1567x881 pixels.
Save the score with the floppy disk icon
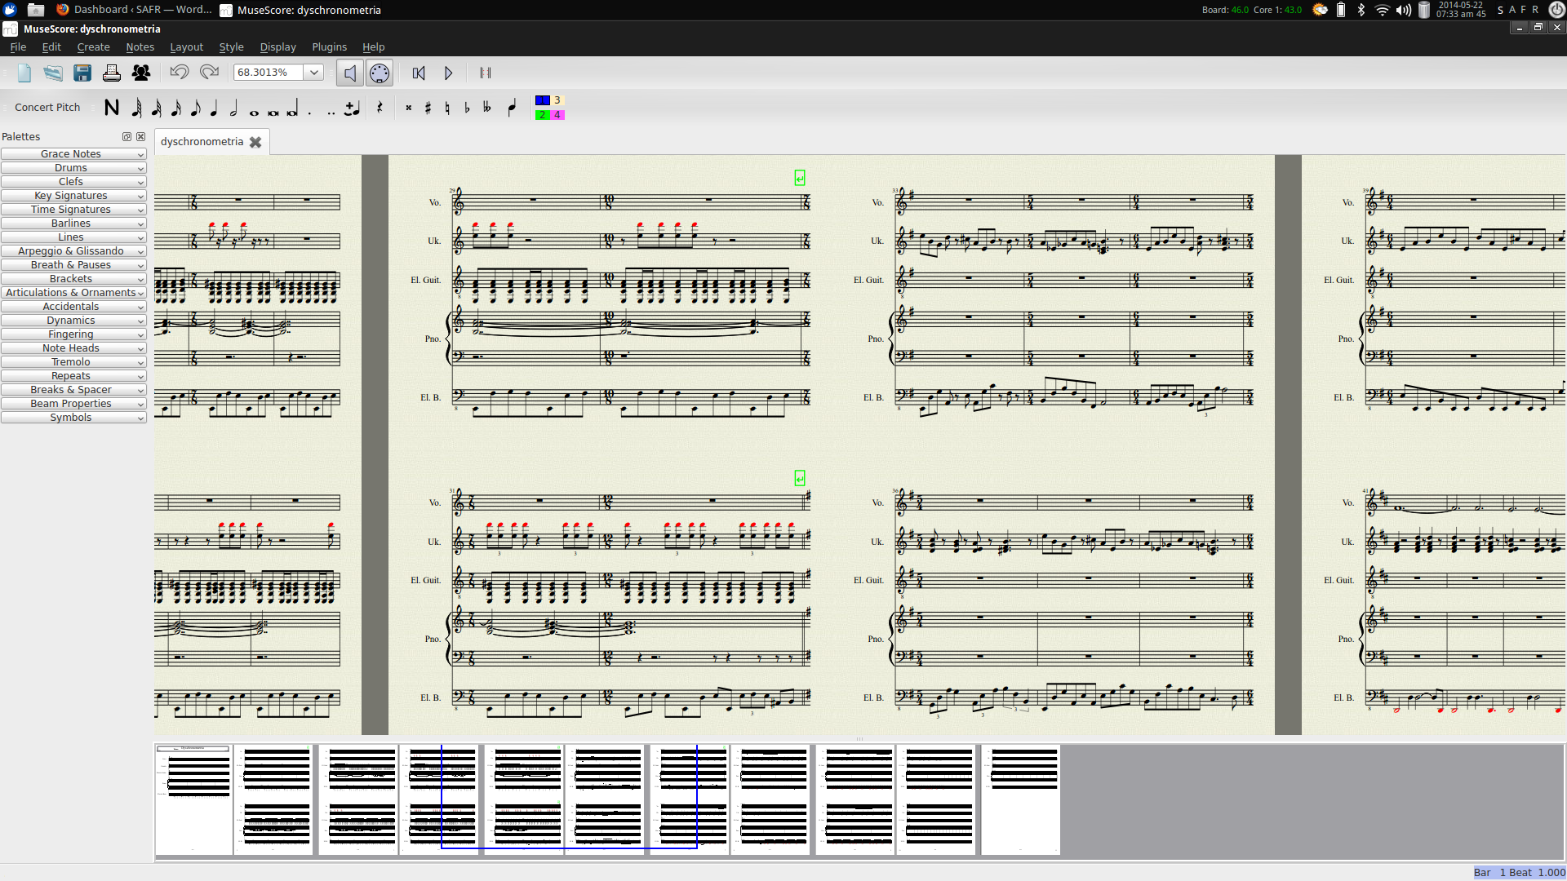pos(82,73)
